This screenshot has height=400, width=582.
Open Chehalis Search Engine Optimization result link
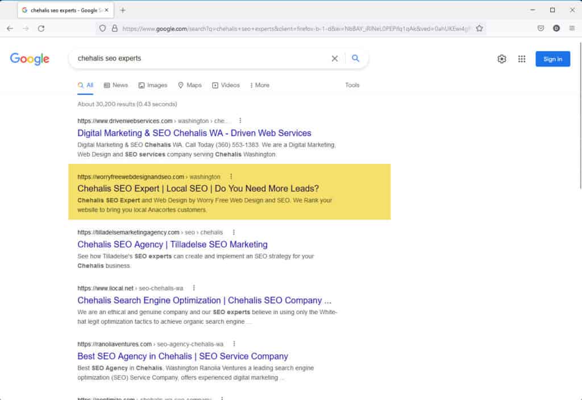[x=204, y=300]
